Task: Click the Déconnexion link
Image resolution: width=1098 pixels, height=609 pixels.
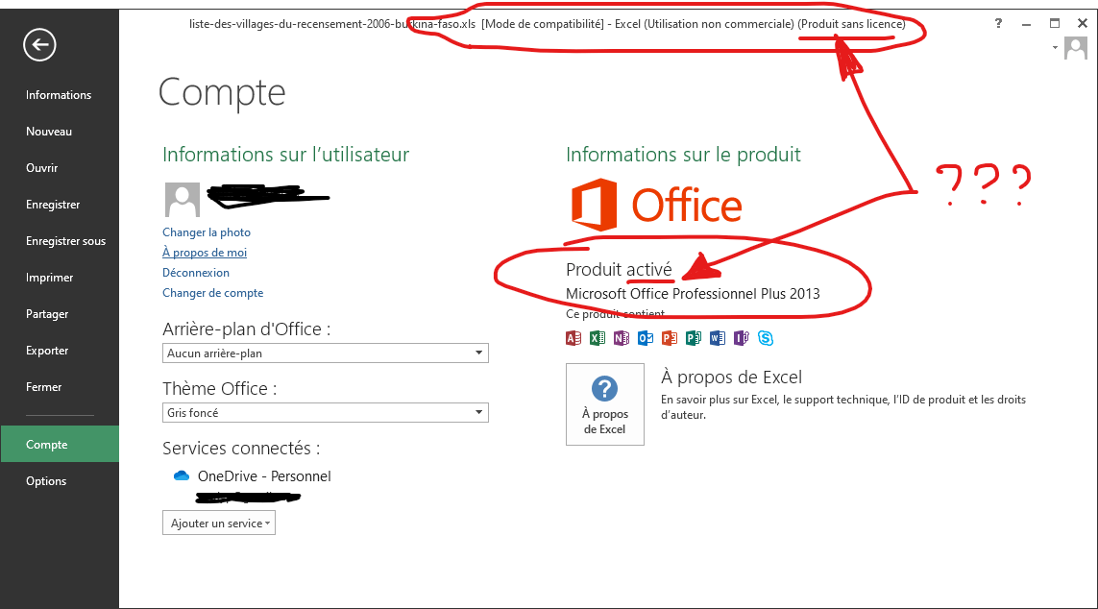Action: click(x=196, y=273)
